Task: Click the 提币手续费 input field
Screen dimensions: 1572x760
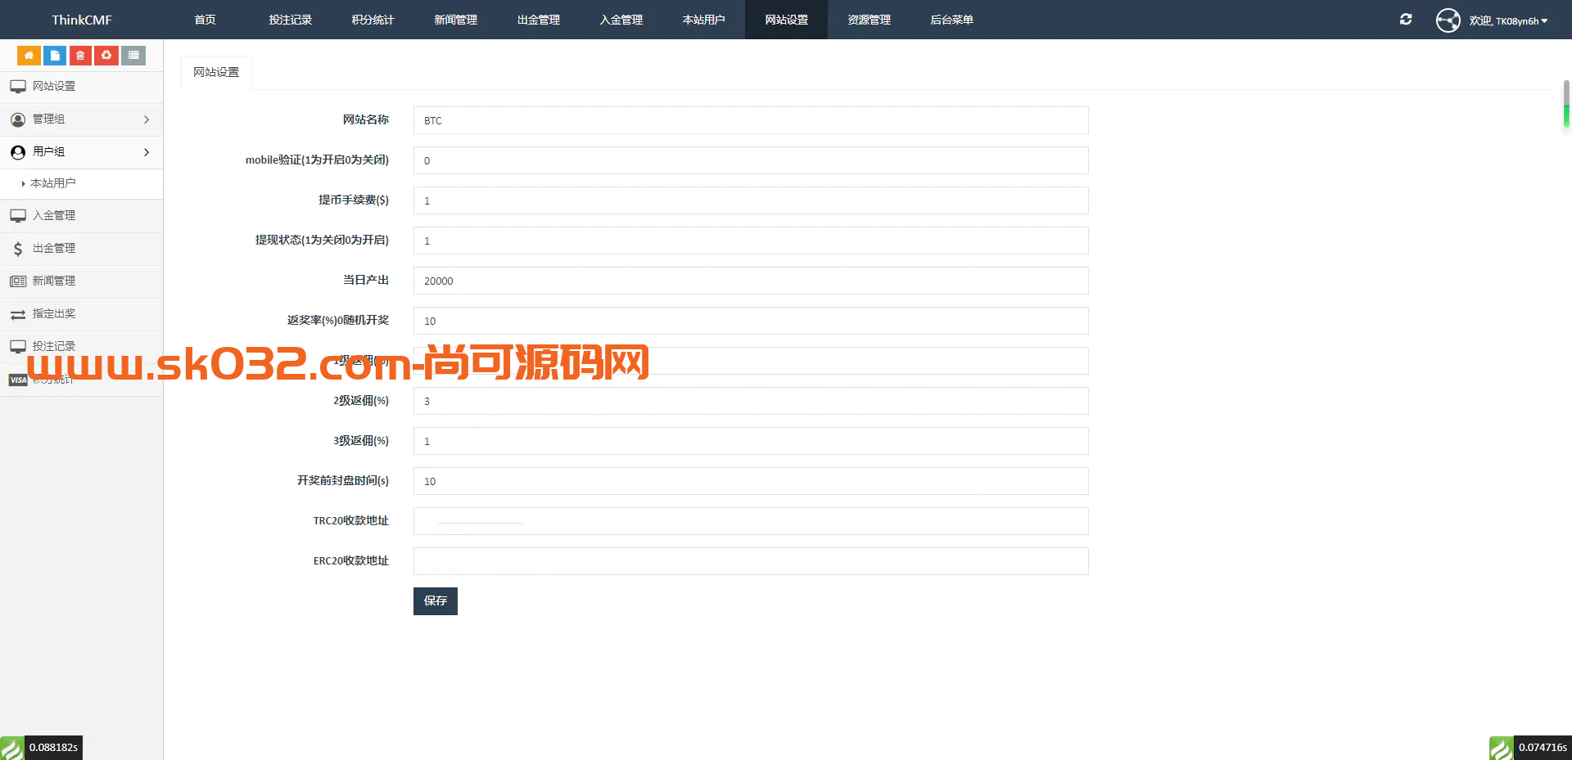Action: (x=751, y=200)
